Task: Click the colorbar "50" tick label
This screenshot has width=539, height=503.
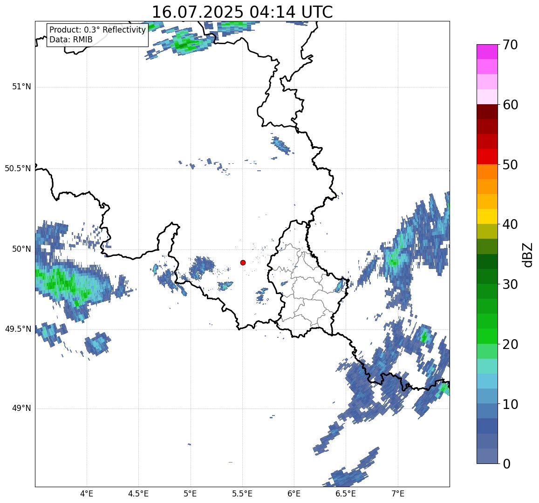Action: click(510, 165)
